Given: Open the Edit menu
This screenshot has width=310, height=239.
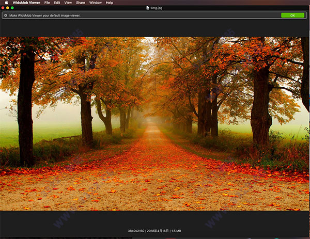Looking at the screenshot, I should point(57,3).
